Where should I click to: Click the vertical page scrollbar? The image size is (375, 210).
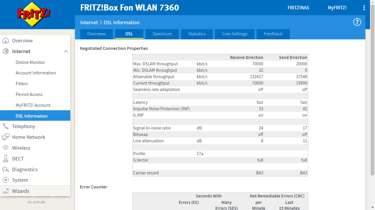pyautogui.click(x=372, y=87)
